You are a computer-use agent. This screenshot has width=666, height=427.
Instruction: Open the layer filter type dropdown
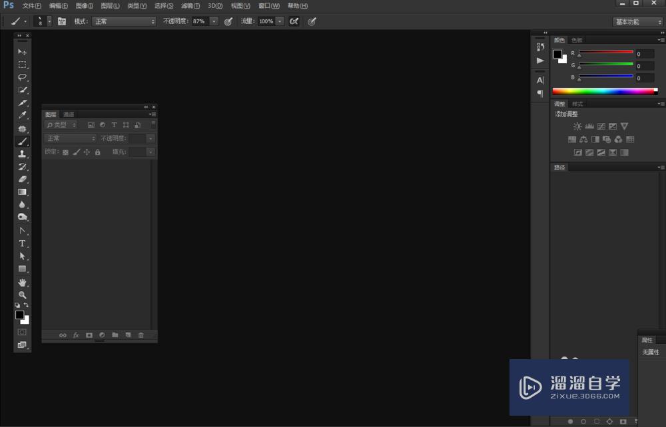(x=61, y=125)
